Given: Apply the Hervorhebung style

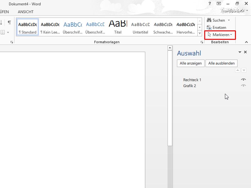Looking at the screenshot, I should pyautogui.click(x=186, y=27).
